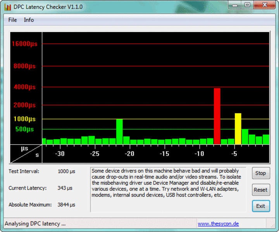Click the DPC Latency Checker title bar icon
Screen dimensions: 279x232
tap(8, 7)
